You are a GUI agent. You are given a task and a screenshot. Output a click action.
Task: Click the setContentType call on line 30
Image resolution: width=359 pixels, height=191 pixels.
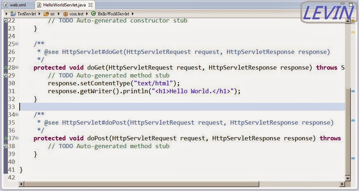coord(105,83)
